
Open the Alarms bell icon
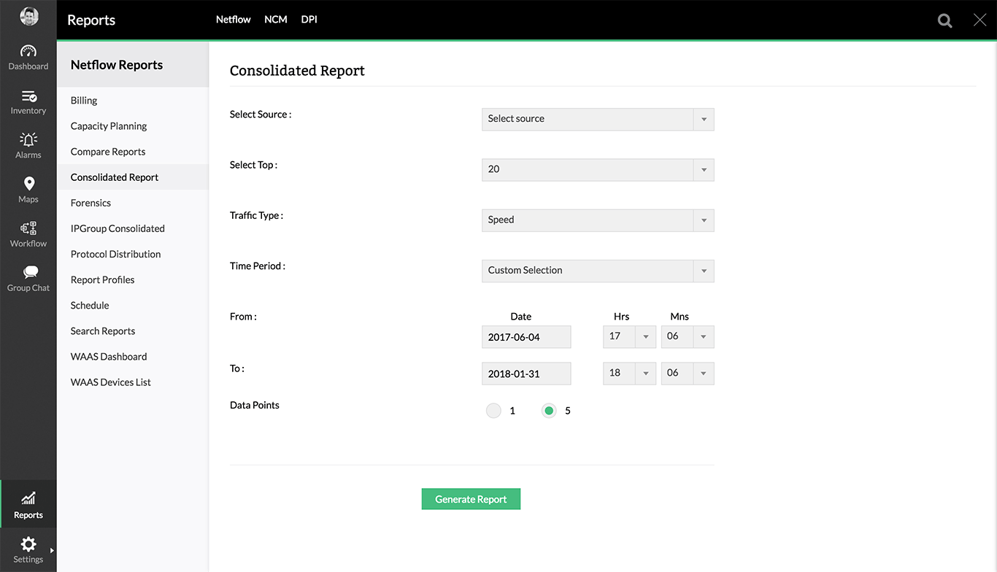click(x=28, y=140)
